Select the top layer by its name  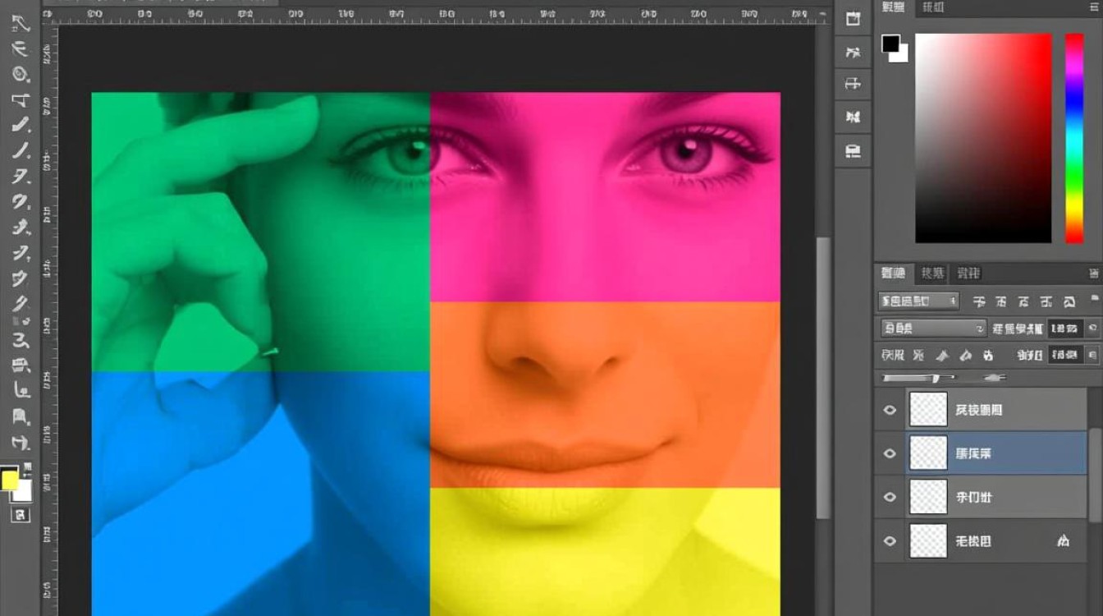pyautogui.click(x=979, y=410)
